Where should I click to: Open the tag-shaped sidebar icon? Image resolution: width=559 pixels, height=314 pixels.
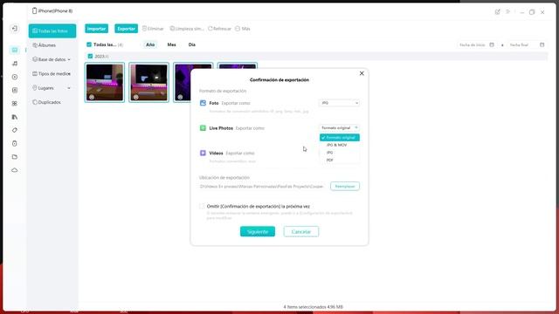[x=15, y=130]
